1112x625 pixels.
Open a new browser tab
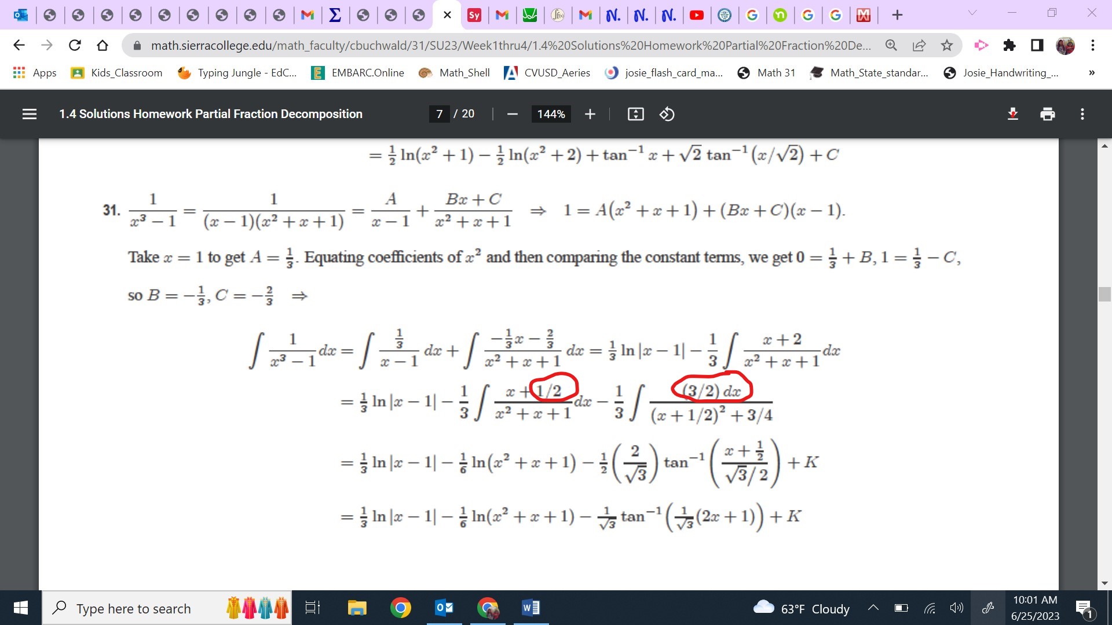tap(897, 15)
